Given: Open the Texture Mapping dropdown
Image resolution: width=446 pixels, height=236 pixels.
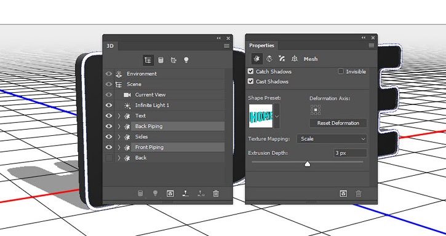Looking at the screenshot, I should tap(332, 139).
